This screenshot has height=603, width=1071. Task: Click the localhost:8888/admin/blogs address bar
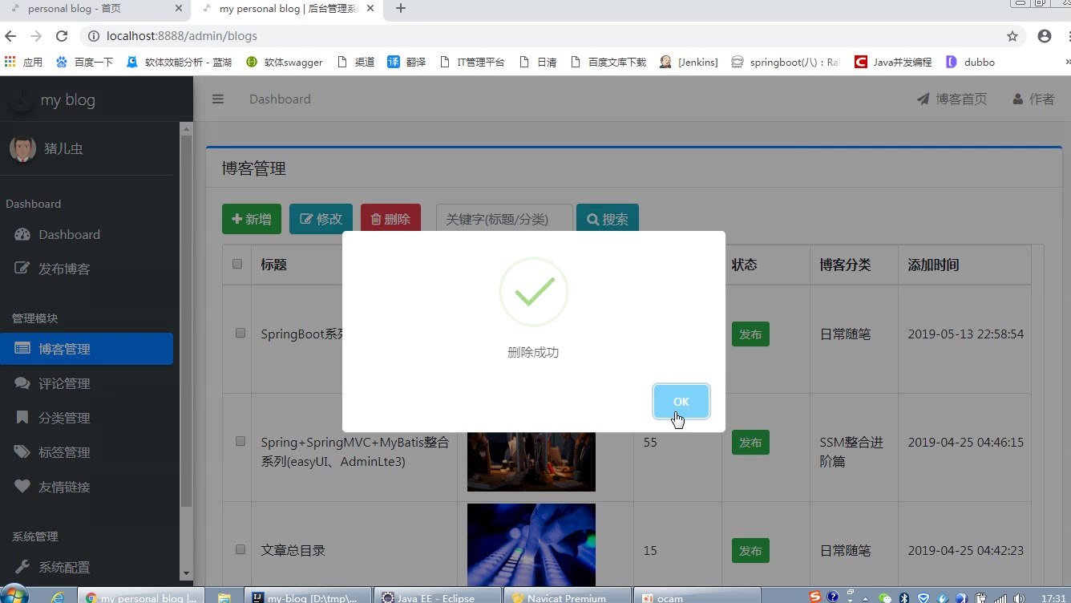[545, 36]
